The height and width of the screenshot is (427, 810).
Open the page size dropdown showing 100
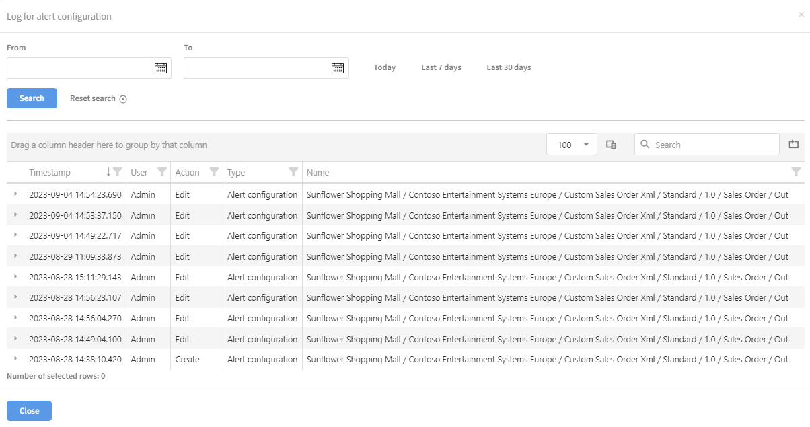pyautogui.click(x=571, y=145)
